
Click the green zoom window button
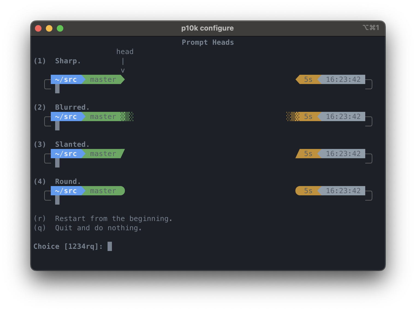coord(60,28)
